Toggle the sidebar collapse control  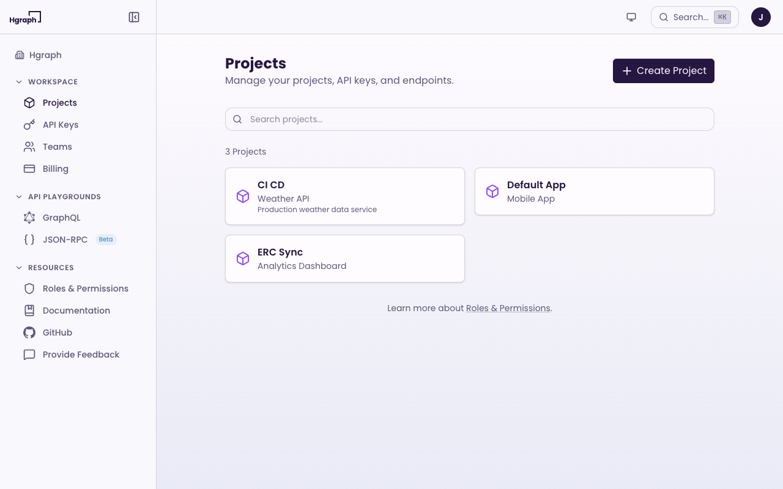coord(134,17)
